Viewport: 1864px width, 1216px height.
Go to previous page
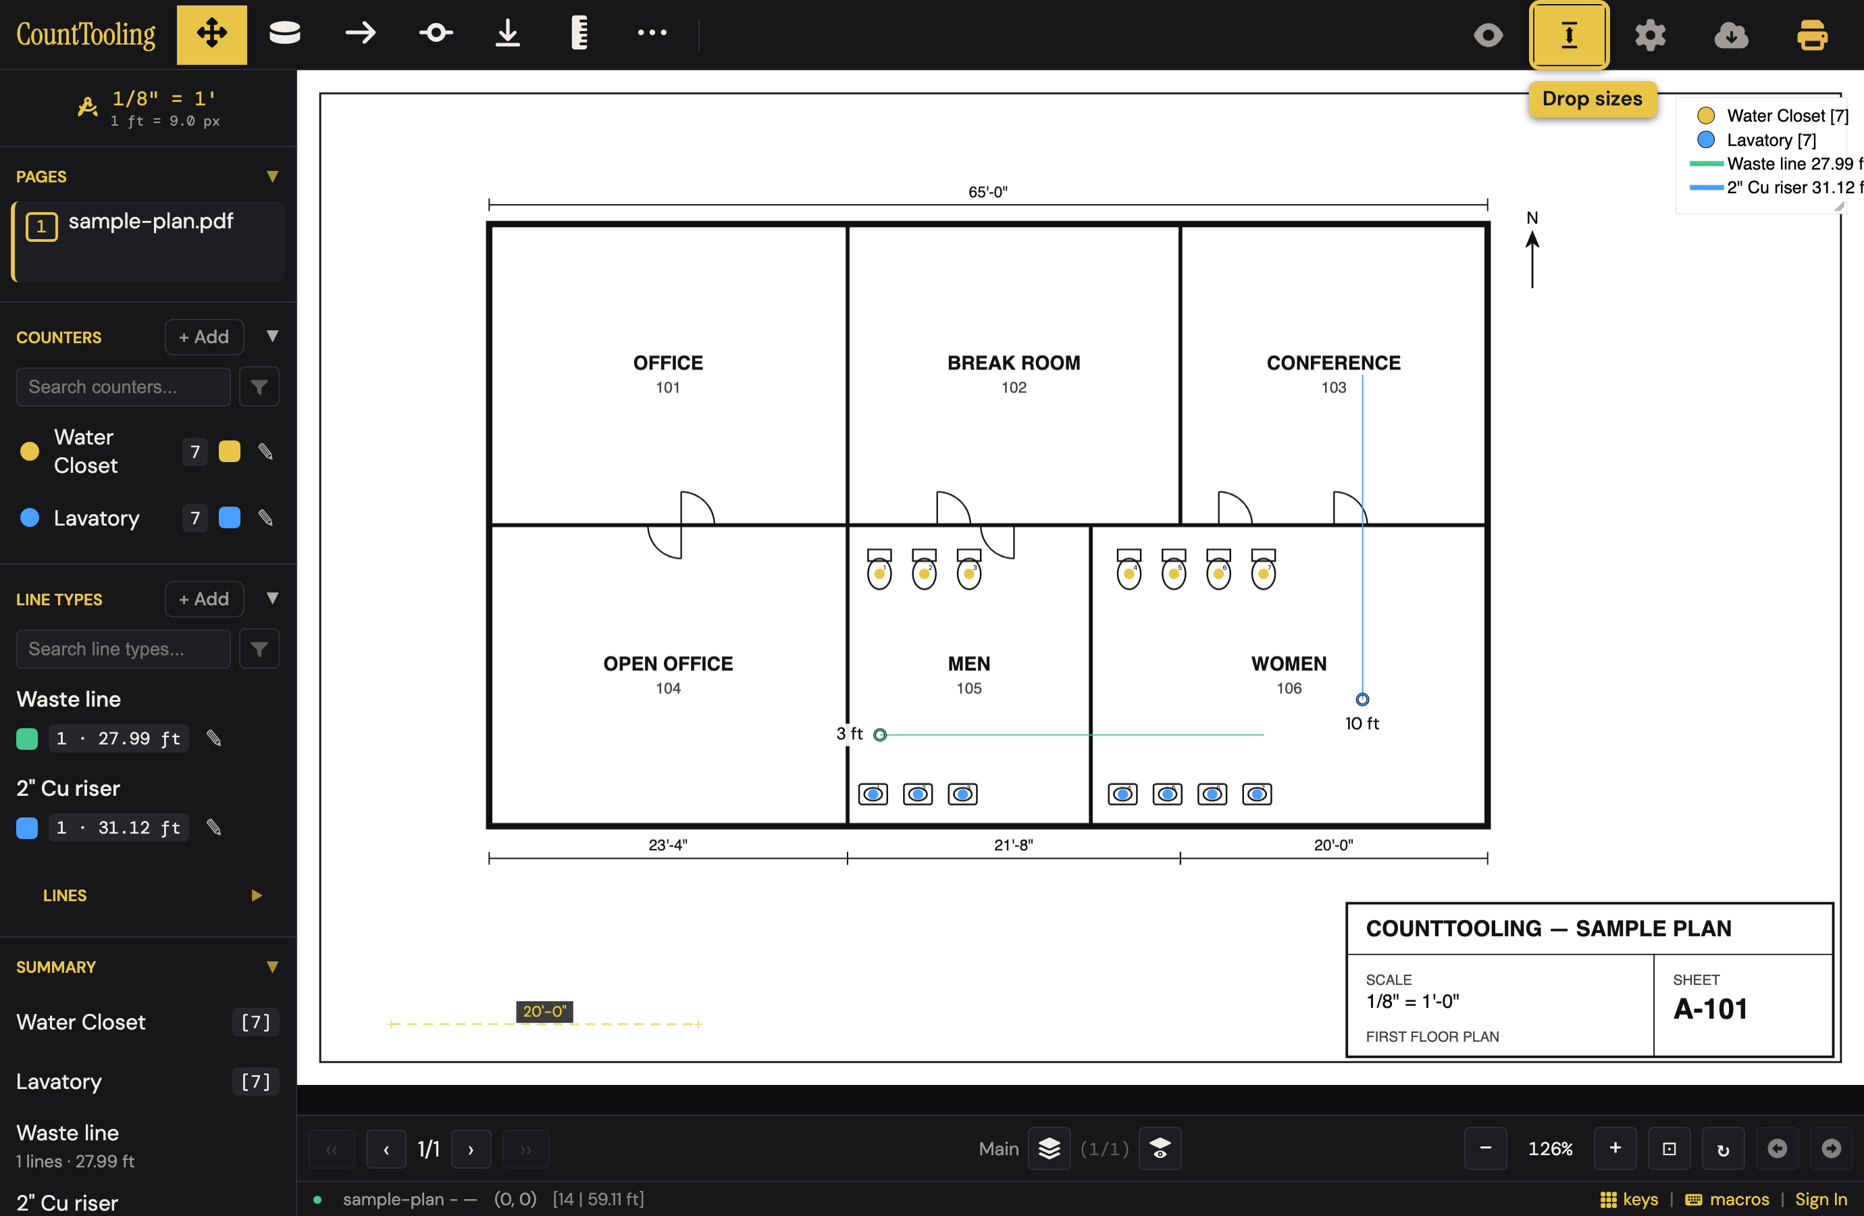click(x=386, y=1149)
